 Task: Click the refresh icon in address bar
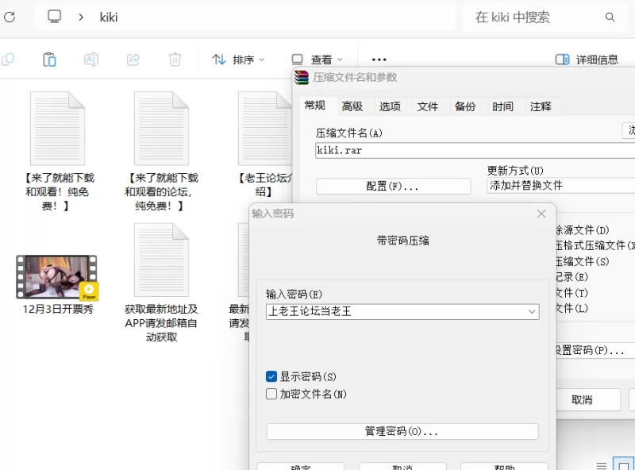click(8, 17)
